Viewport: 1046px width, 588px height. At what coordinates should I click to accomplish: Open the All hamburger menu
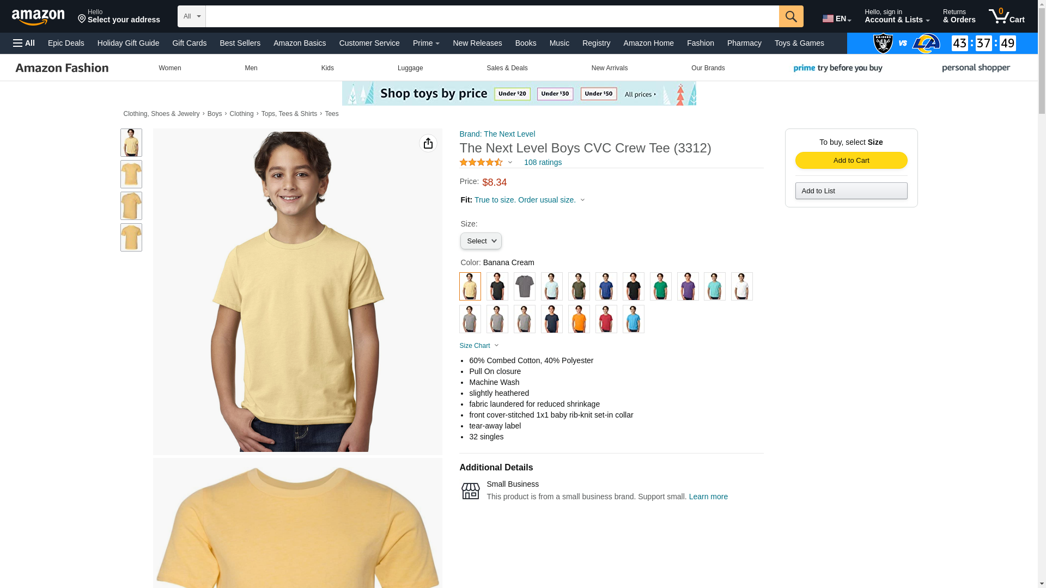24,43
